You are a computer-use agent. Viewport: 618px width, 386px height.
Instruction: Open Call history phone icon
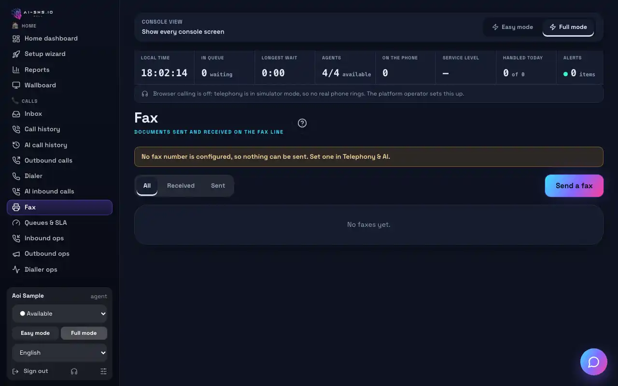[16, 129]
